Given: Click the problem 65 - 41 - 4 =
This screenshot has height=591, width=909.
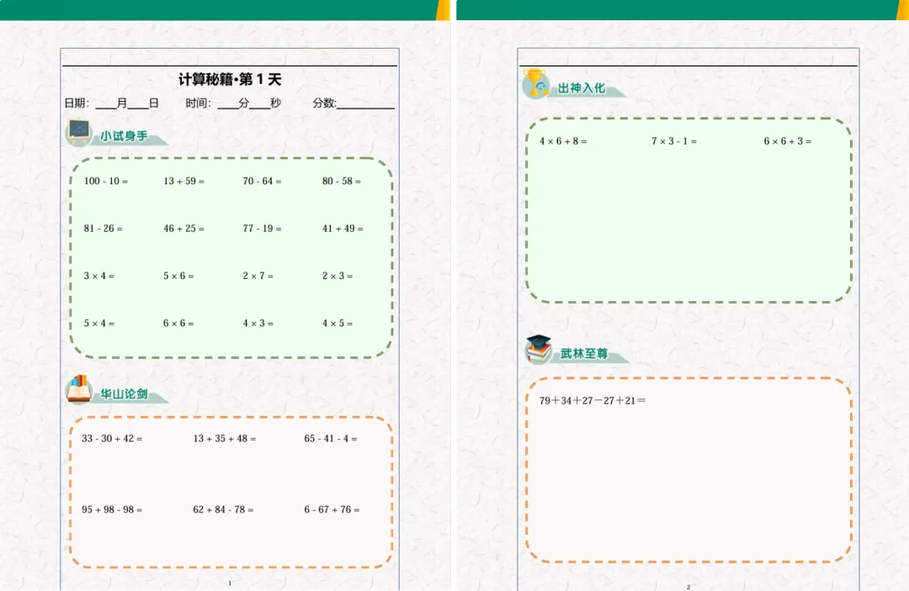Looking at the screenshot, I should 331,439.
